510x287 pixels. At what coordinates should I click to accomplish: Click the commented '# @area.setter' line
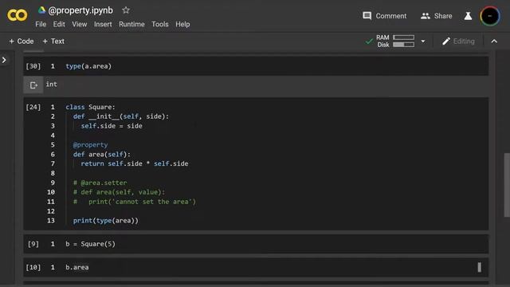100,183
